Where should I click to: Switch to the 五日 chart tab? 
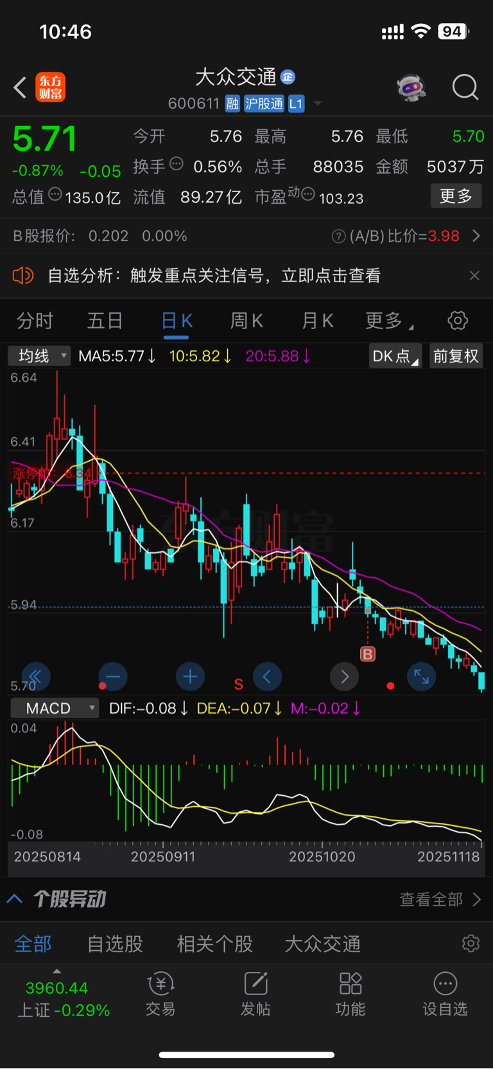coord(105,320)
